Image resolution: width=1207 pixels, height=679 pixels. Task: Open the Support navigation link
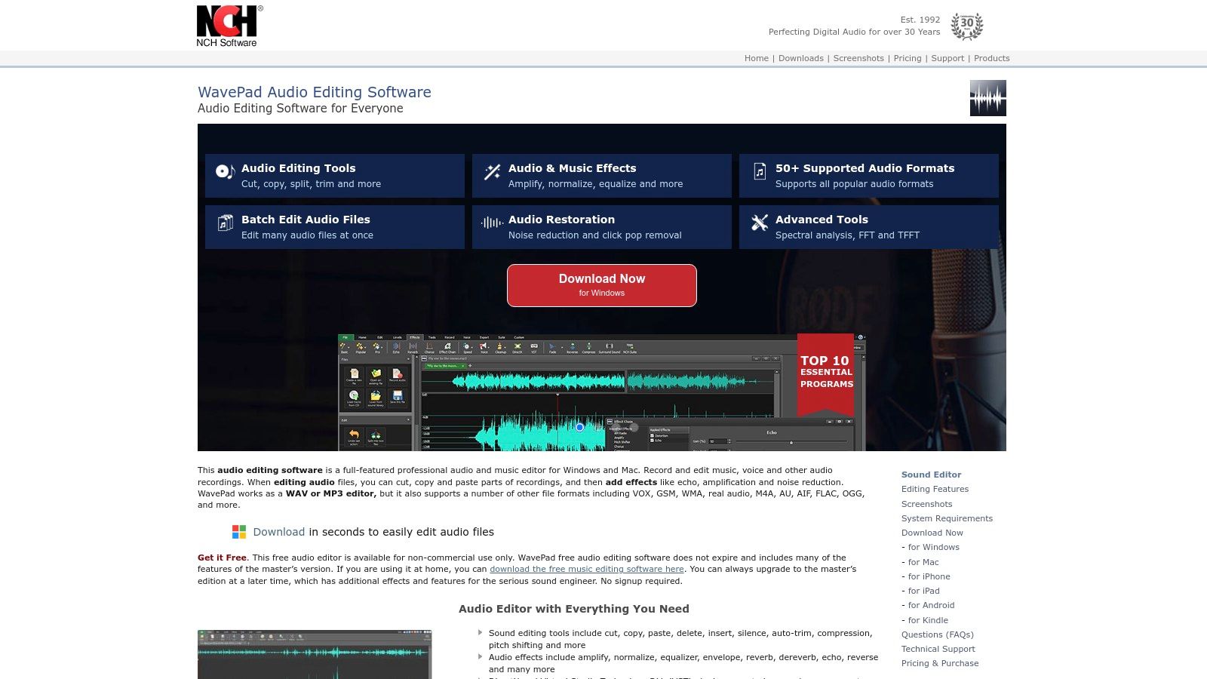click(x=947, y=58)
